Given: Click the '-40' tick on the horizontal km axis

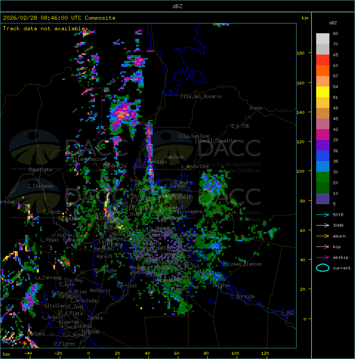Looking at the screenshot, I should coord(28,353).
